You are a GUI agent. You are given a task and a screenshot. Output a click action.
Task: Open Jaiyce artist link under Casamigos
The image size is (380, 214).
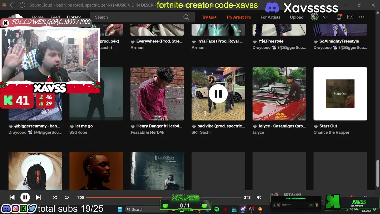[258, 132]
